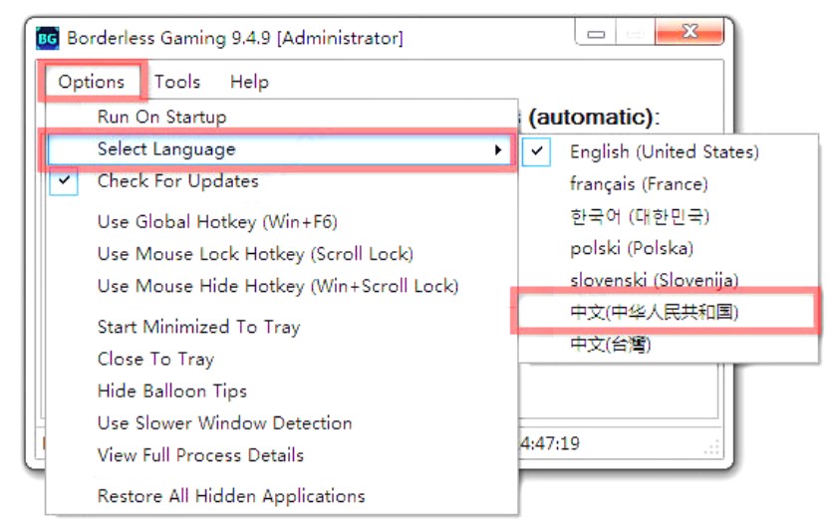Select 中文(中华人民共和国) language
The image size is (828, 525).
pyautogui.click(x=654, y=312)
